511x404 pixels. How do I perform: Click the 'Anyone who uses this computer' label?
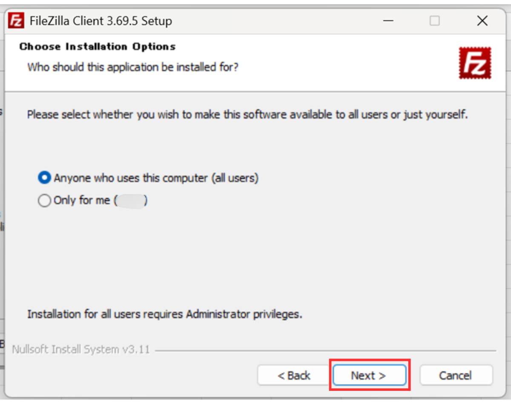point(156,178)
